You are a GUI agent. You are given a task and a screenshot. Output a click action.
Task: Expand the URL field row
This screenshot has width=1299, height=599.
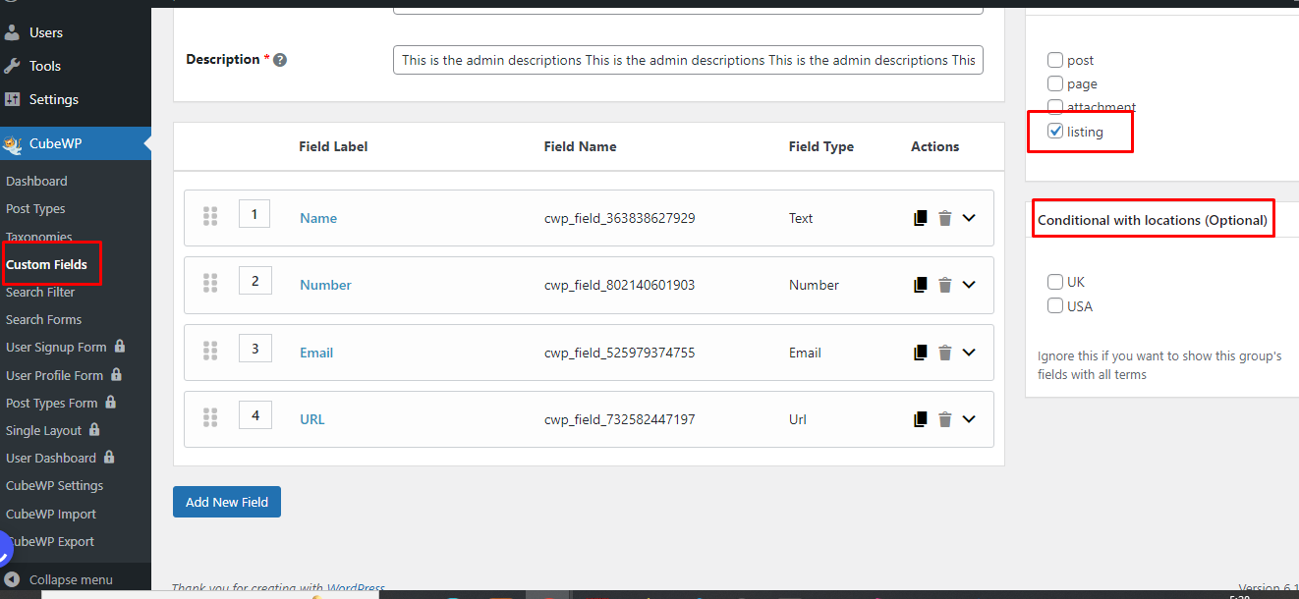tap(969, 419)
